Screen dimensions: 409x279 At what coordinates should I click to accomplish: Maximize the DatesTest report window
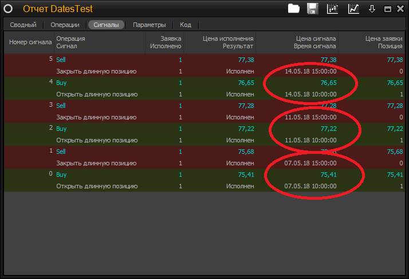[387, 9]
